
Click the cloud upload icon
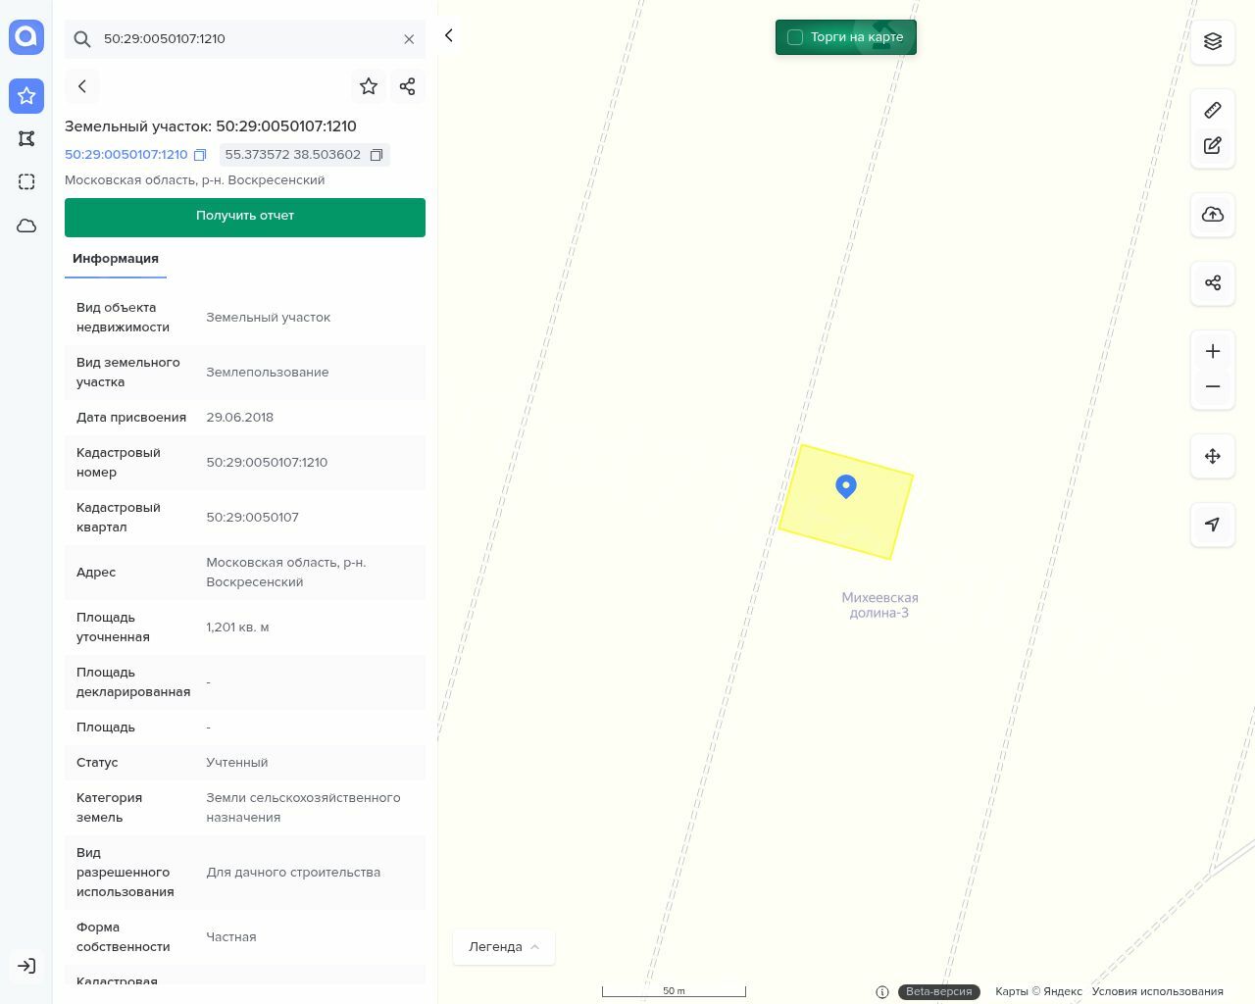tap(1213, 215)
